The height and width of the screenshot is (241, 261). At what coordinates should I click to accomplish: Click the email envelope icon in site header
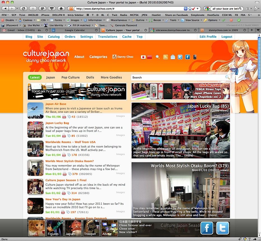(x=173, y=57)
